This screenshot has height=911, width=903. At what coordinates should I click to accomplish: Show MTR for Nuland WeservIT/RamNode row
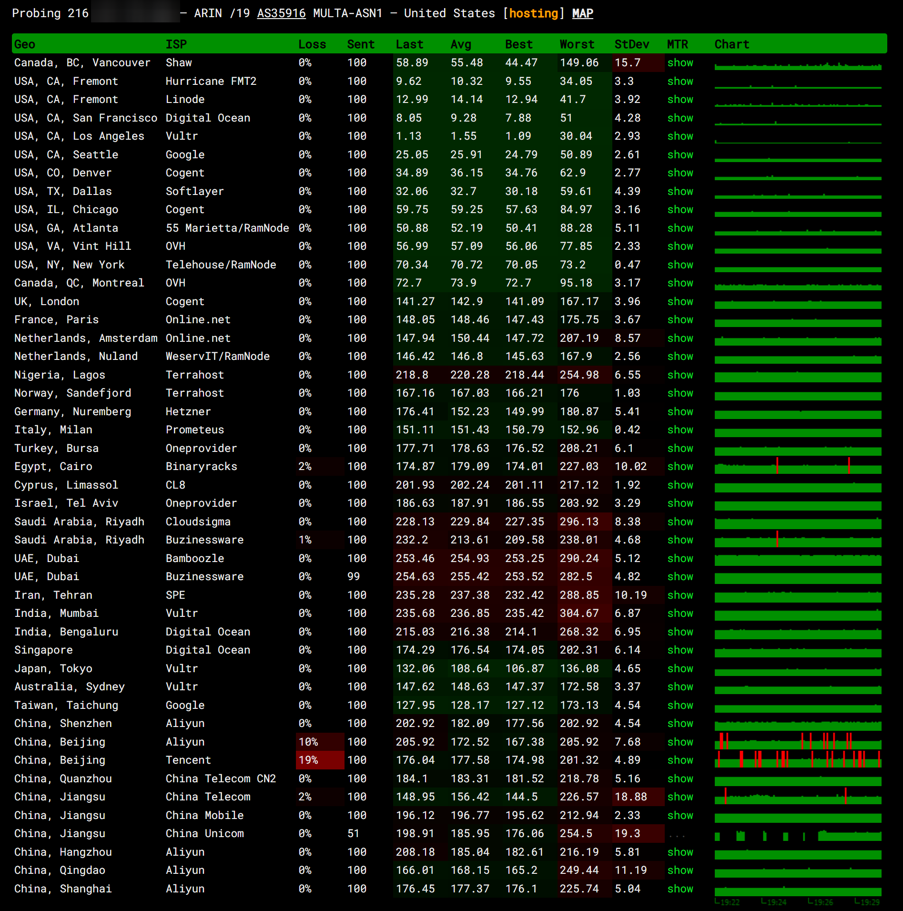click(680, 357)
